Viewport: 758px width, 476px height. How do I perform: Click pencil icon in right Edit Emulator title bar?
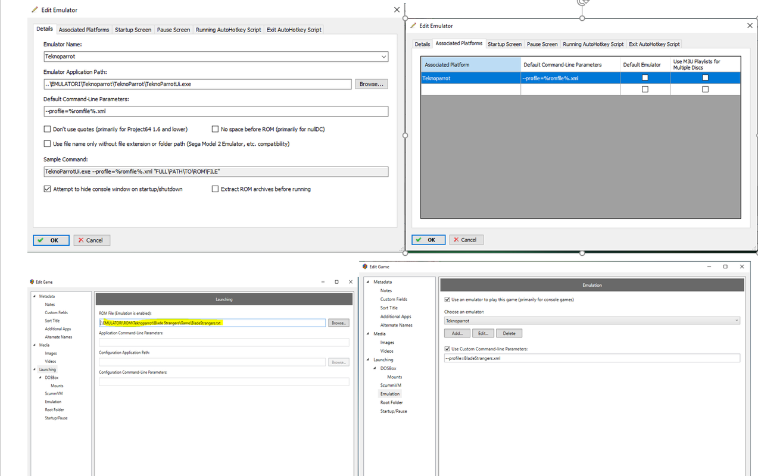[x=413, y=26]
